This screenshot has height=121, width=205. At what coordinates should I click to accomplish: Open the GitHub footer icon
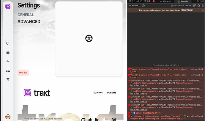point(83,120)
